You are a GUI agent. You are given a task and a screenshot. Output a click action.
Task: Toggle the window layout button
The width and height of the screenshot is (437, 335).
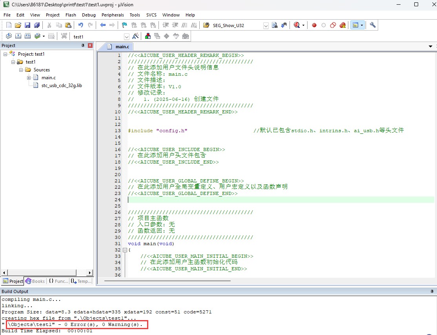click(x=355, y=25)
